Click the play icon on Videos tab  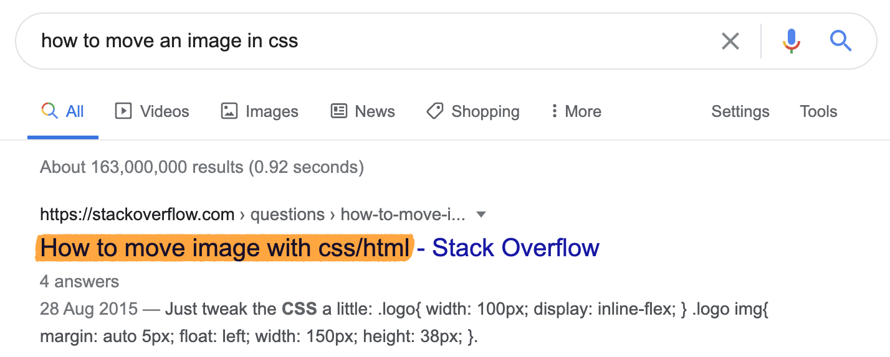point(123,111)
